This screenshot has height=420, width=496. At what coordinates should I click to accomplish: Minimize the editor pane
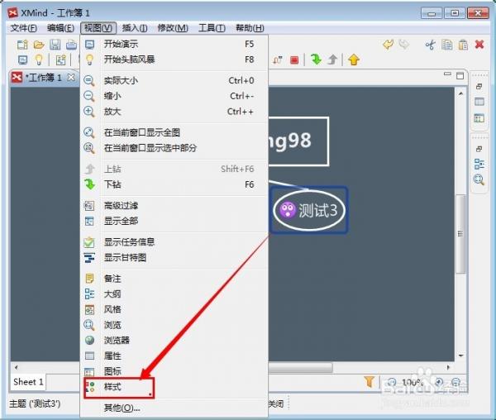point(447,74)
